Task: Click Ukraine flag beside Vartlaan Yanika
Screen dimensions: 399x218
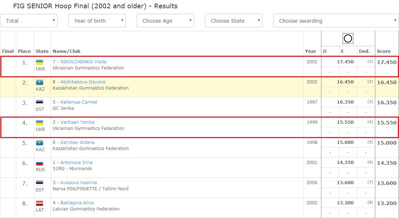Action: coord(40,123)
